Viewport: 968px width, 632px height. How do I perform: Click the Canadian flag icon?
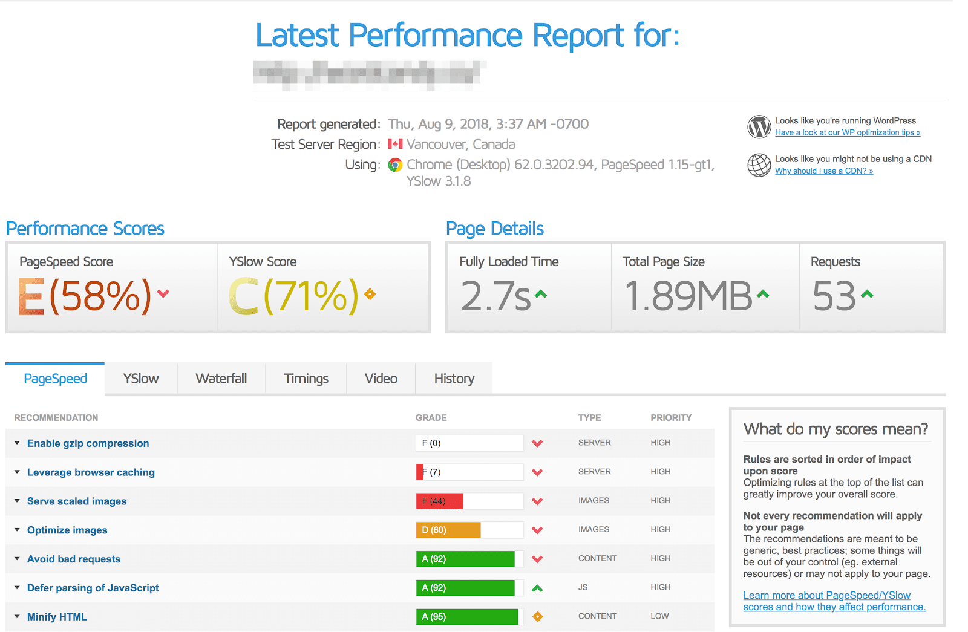click(395, 144)
